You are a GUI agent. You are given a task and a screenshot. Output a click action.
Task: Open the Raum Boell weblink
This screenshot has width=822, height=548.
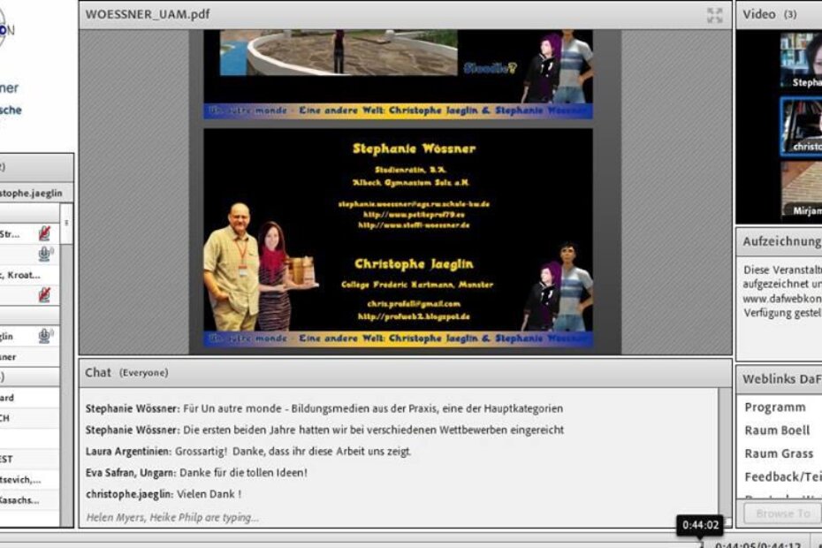pos(778,430)
